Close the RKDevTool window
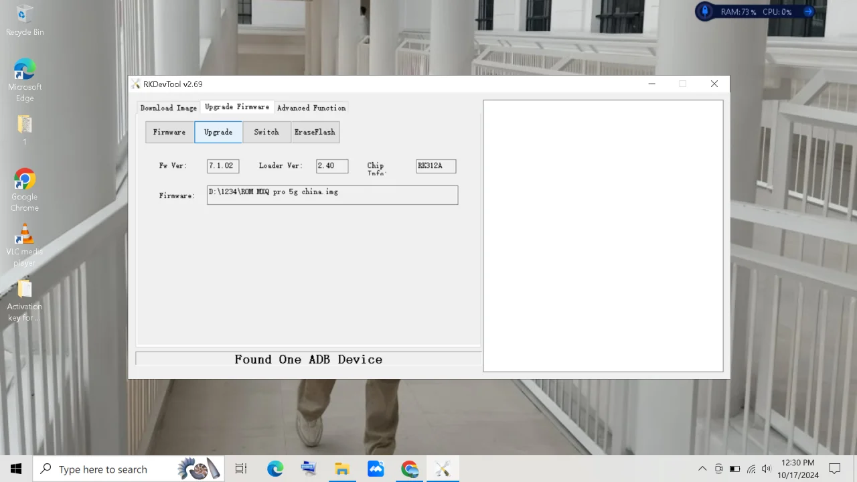Screen dimensions: 857x482 tap(714, 84)
